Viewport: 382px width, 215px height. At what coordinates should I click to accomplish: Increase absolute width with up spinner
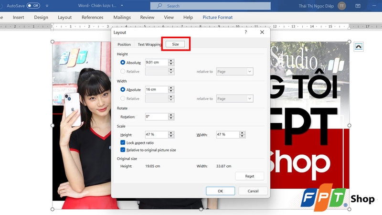(171, 88)
